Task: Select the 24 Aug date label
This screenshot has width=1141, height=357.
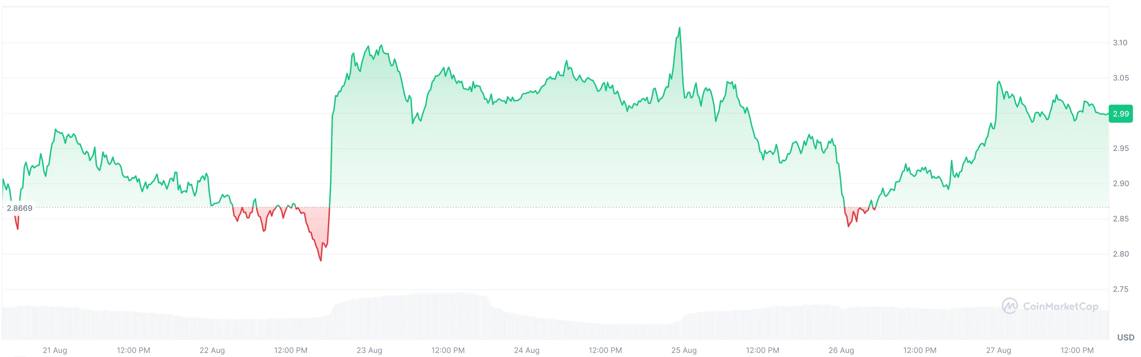Action: coord(527,351)
